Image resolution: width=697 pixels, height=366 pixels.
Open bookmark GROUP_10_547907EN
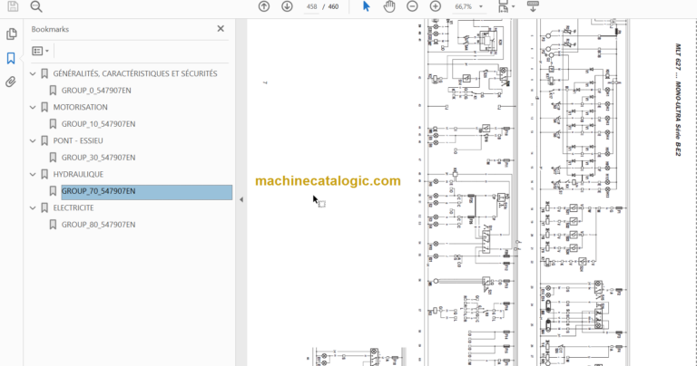[x=98, y=124]
